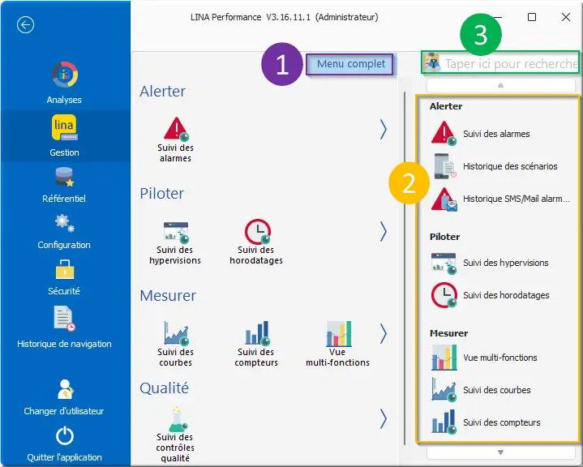Click the search field's person icon
Viewport: 583px width, 467px height.
coord(432,62)
